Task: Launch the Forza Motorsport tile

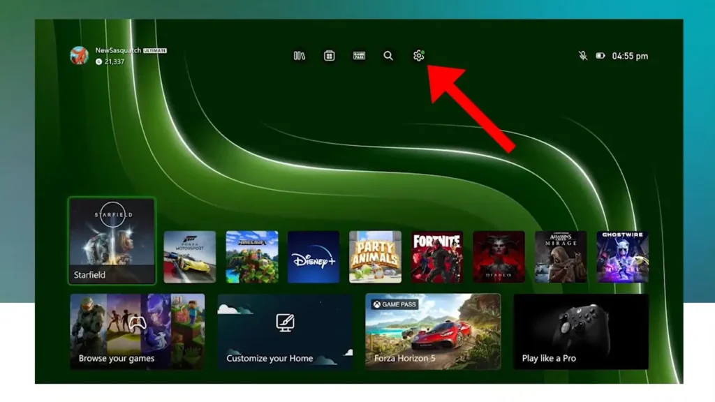Action: [190, 257]
